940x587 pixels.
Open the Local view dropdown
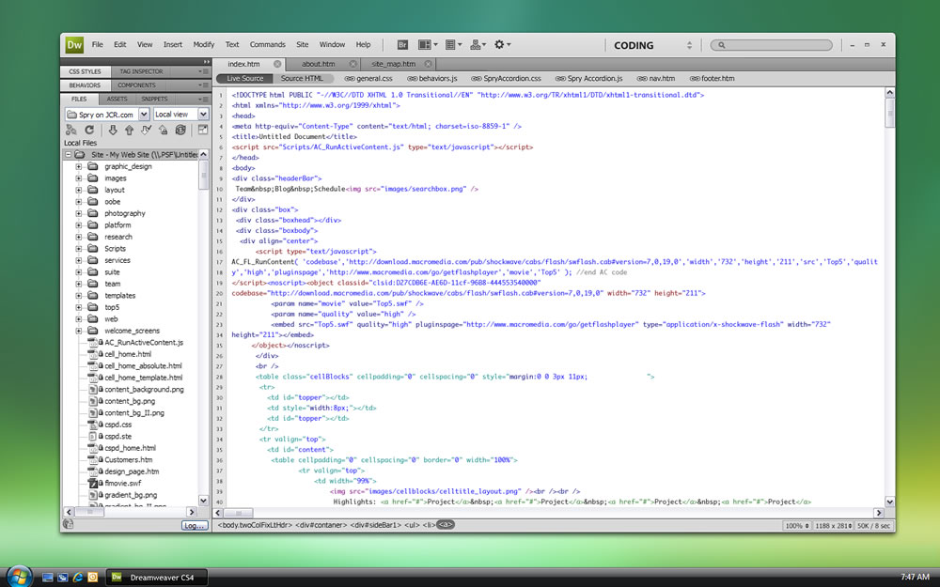[x=181, y=115]
